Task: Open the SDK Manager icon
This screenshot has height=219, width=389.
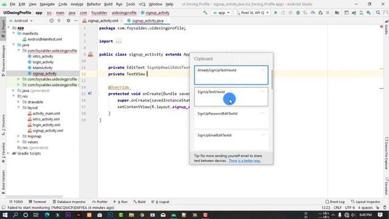Action: [x=369, y=12]
